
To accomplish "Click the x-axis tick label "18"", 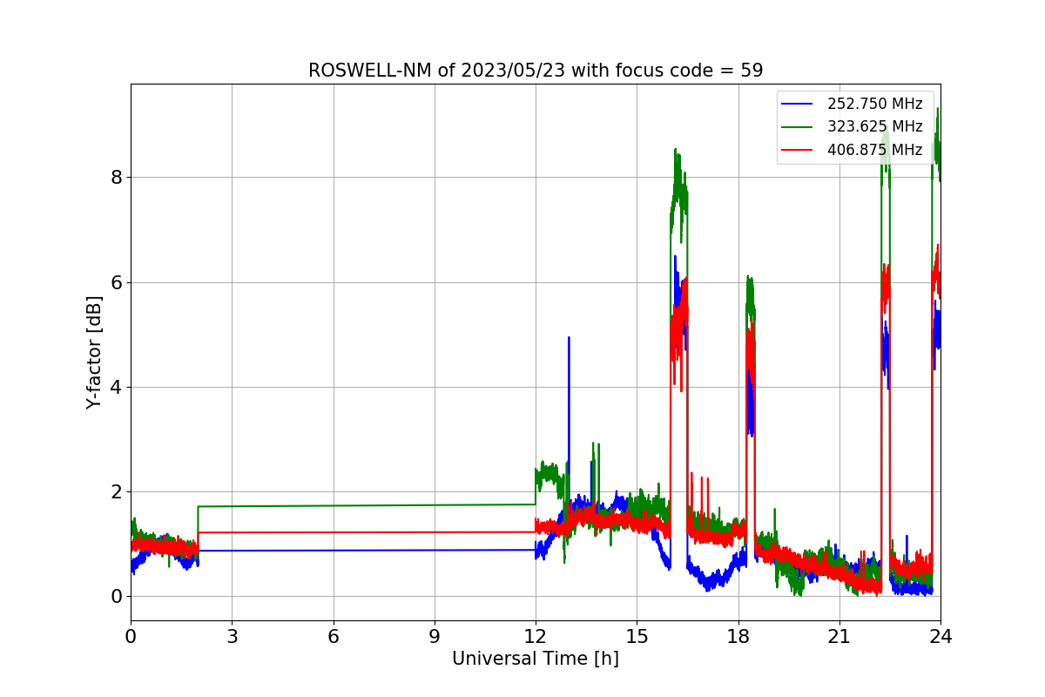I will pyautogui.click(x=738, y=637).
